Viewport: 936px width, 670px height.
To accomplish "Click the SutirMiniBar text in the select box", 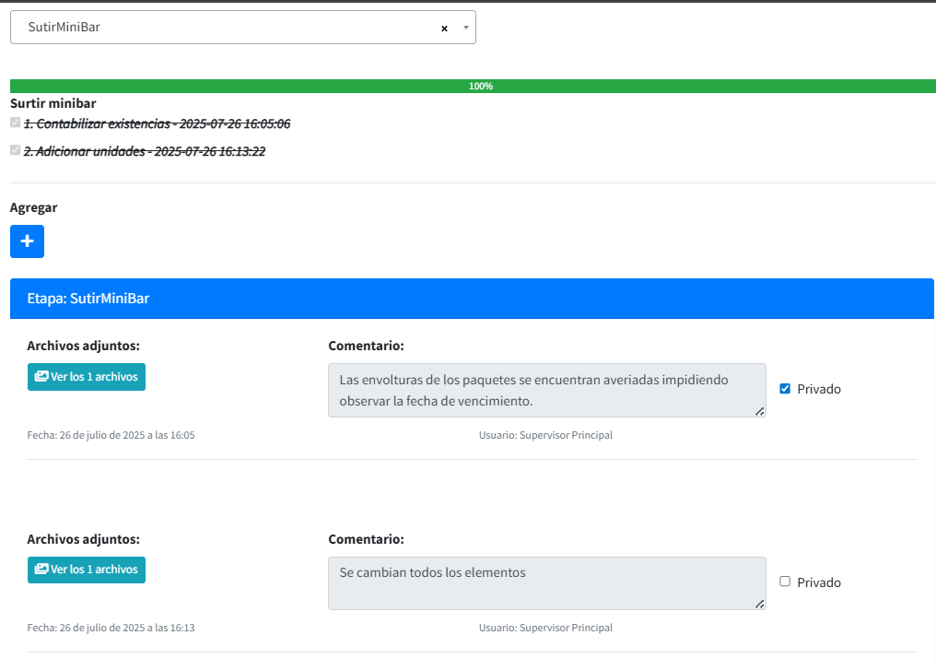I will click(64, 28).
